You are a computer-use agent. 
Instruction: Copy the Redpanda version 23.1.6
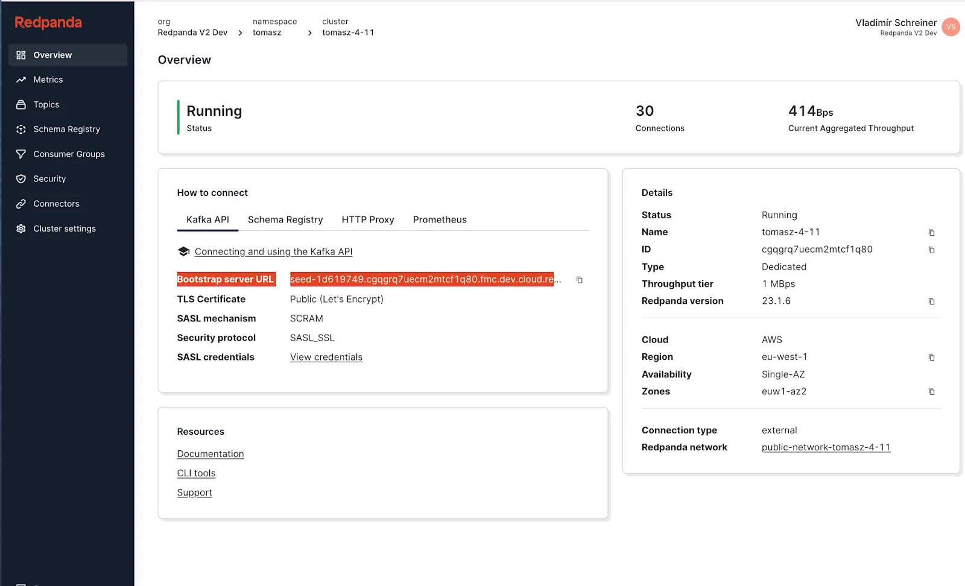932,301
